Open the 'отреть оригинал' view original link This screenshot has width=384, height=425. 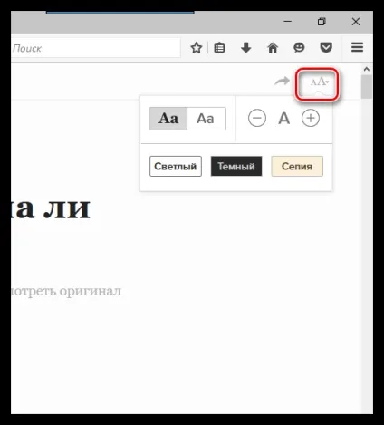(x=66, y=292)
